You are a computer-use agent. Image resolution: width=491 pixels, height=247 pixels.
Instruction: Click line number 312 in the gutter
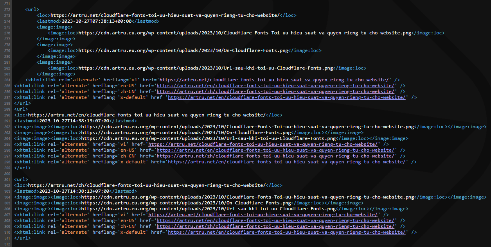(x=6, y=244)
